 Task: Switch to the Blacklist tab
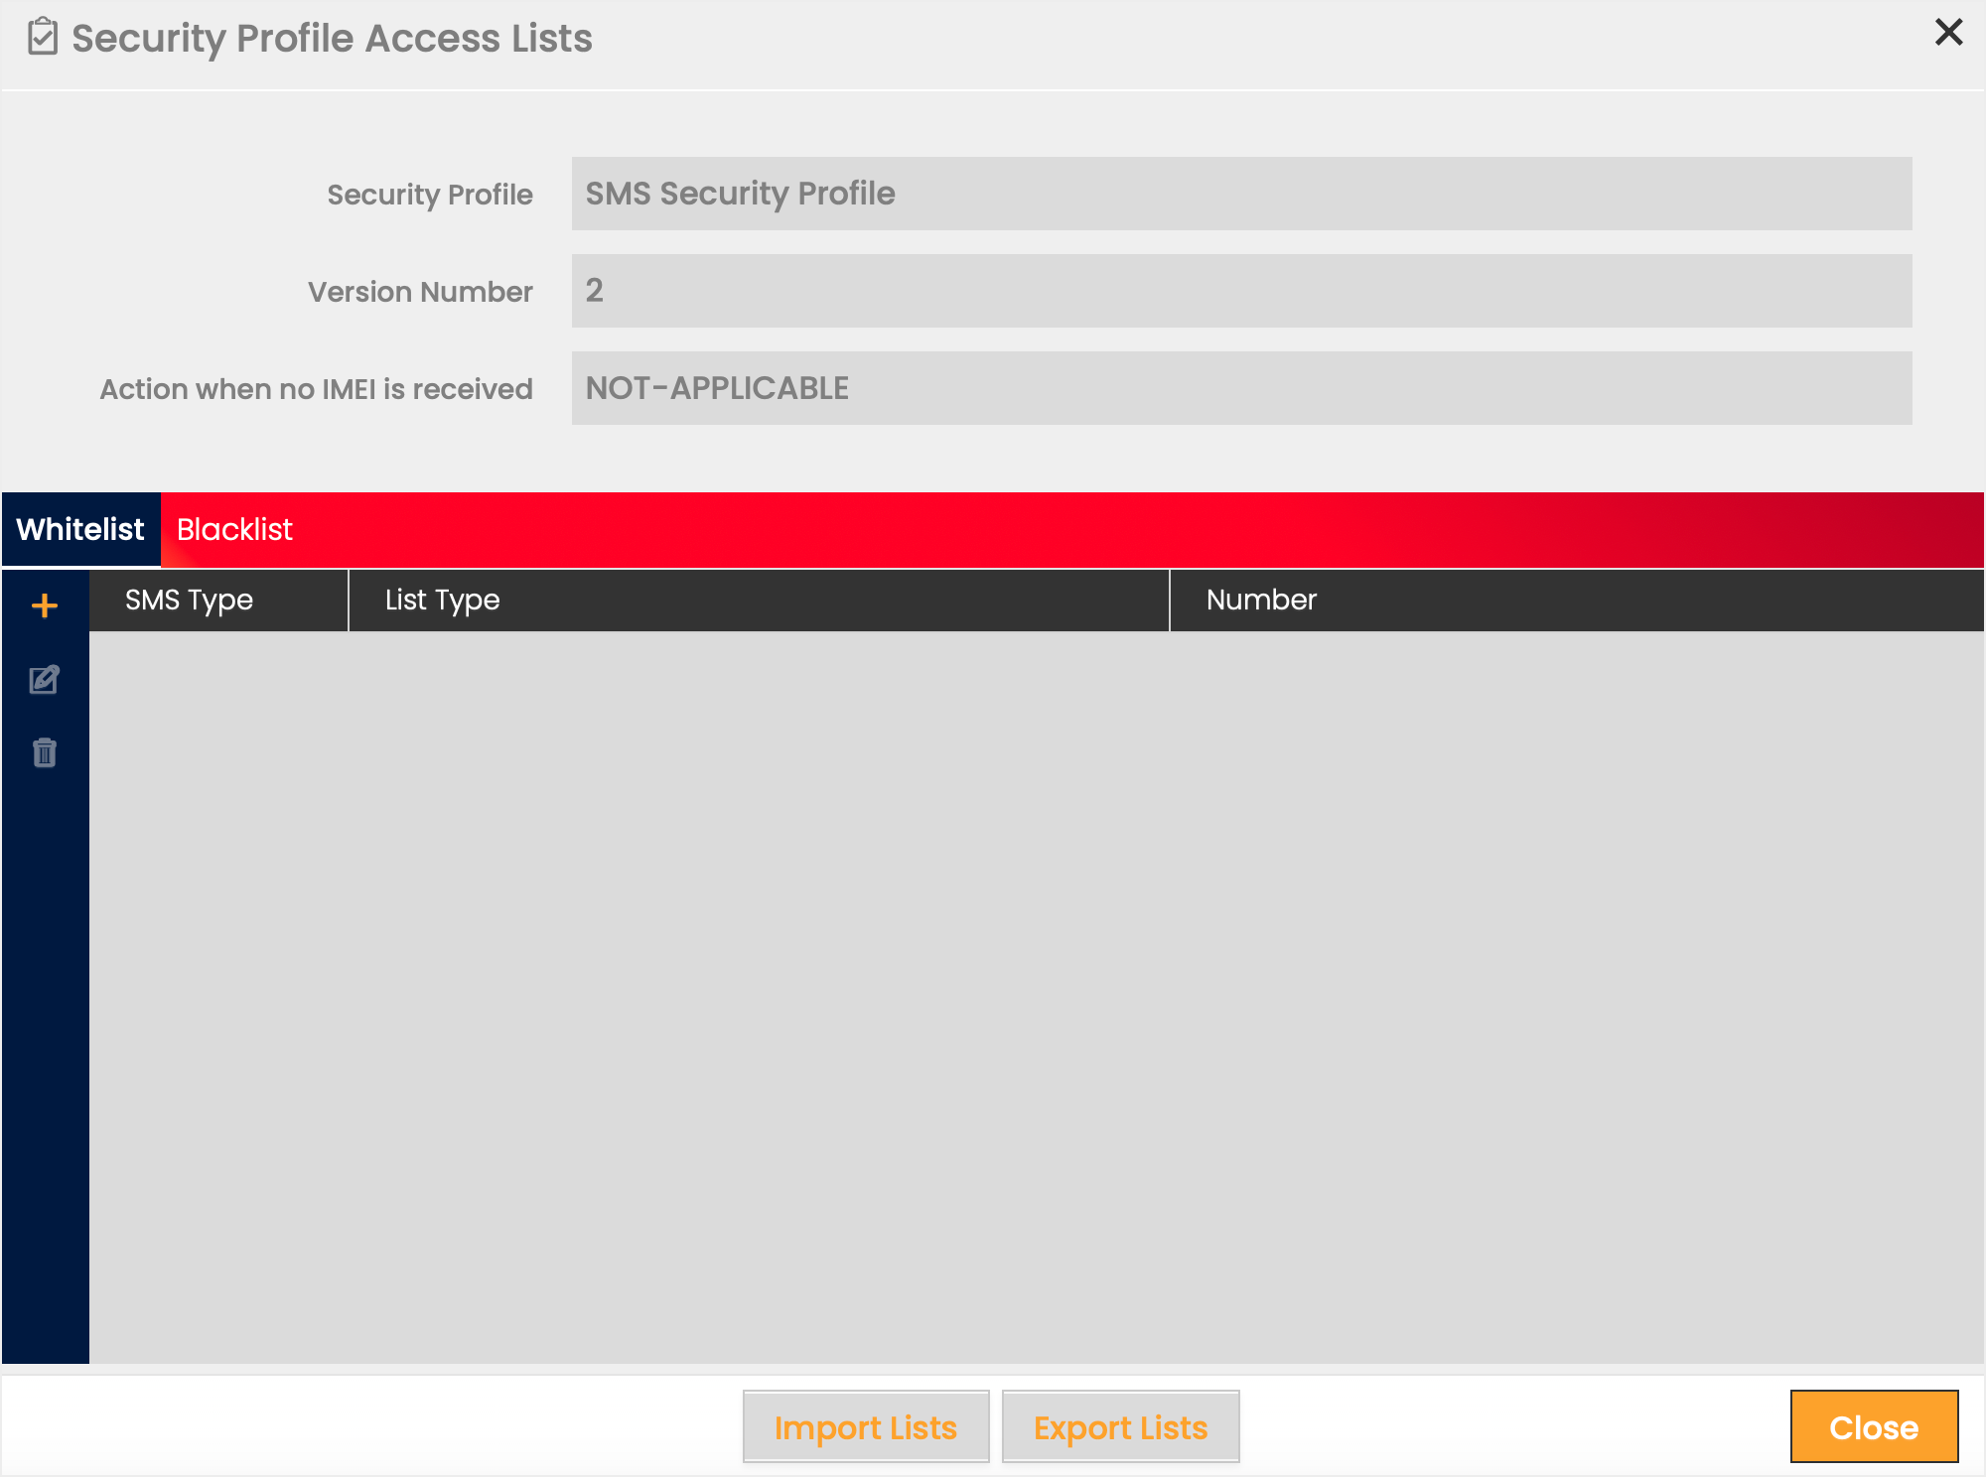(x=234, y=529)
